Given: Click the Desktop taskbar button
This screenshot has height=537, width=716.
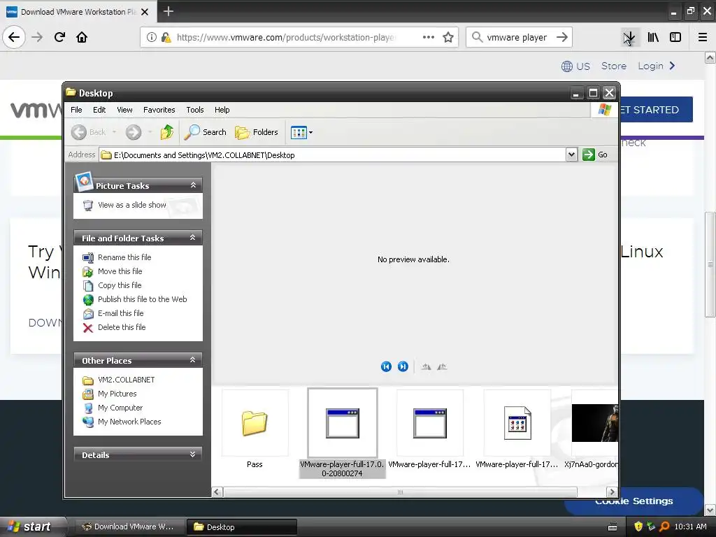Looking at the screenshot, I should point(242,527).
